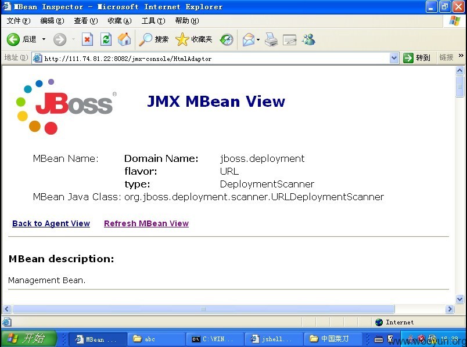
Task: Switch to the MBean taskbar window
Action: 98,339
